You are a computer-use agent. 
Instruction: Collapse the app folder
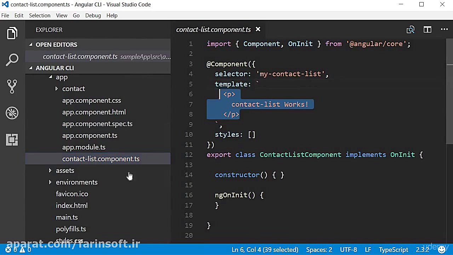point(50,77)
